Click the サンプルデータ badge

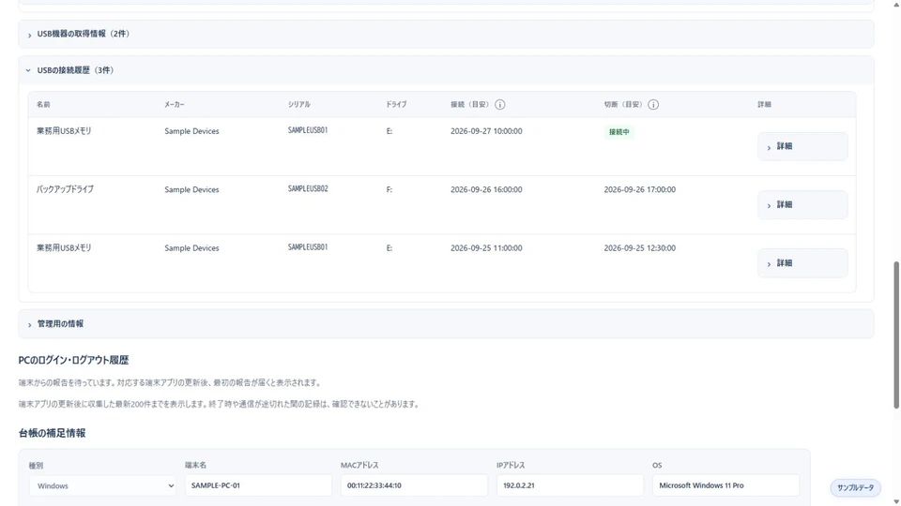[x=855, y=487]
